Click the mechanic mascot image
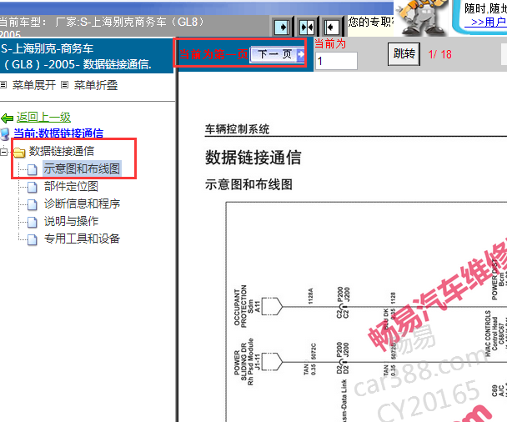 [x=422, y=17]
